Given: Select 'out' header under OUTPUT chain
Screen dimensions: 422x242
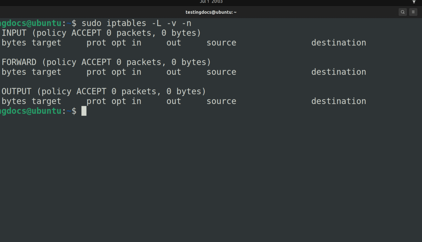Looking at the screenshot, I should pos(174,102).
